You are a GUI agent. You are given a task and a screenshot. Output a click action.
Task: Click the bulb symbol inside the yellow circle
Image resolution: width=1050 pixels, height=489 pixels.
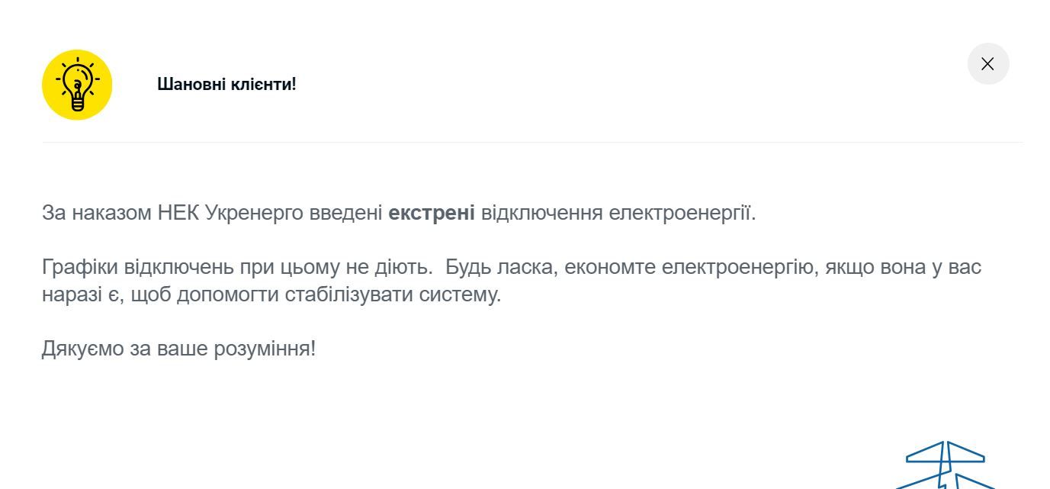click(76, 84)
